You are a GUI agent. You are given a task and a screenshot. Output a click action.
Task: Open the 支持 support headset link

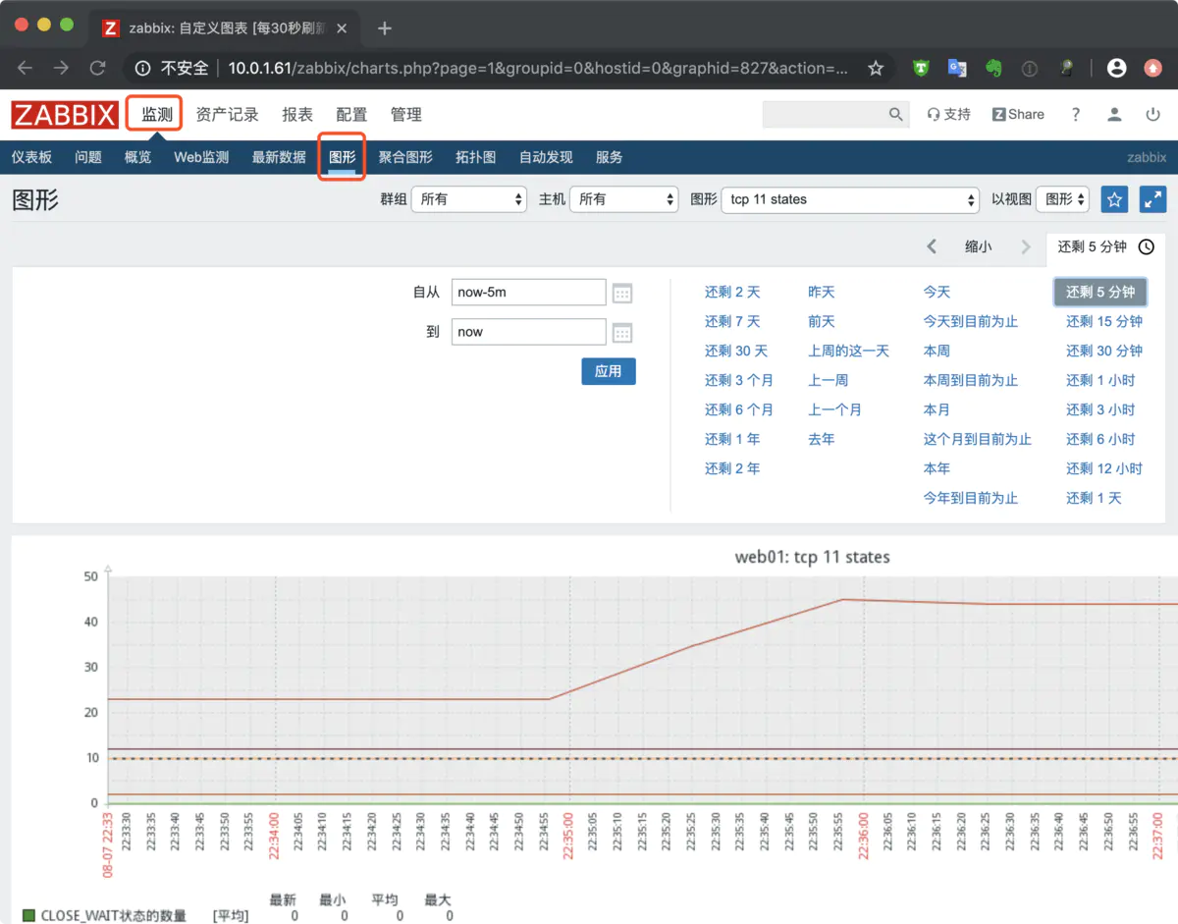(x=948, y=114)
